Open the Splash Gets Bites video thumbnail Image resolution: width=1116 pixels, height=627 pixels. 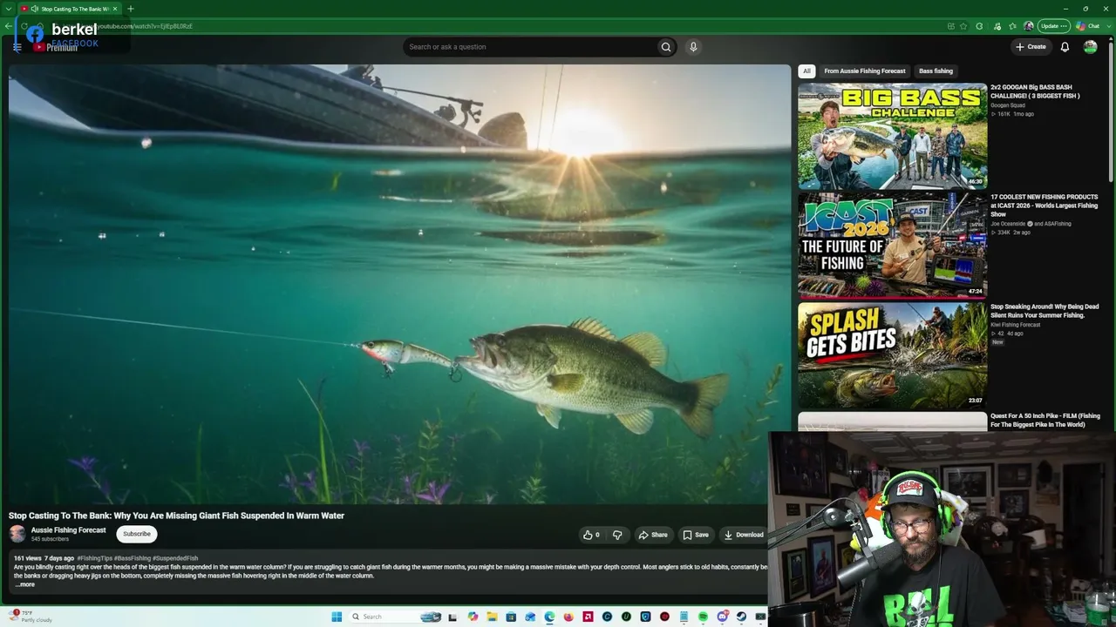click(x=892, y=355)
